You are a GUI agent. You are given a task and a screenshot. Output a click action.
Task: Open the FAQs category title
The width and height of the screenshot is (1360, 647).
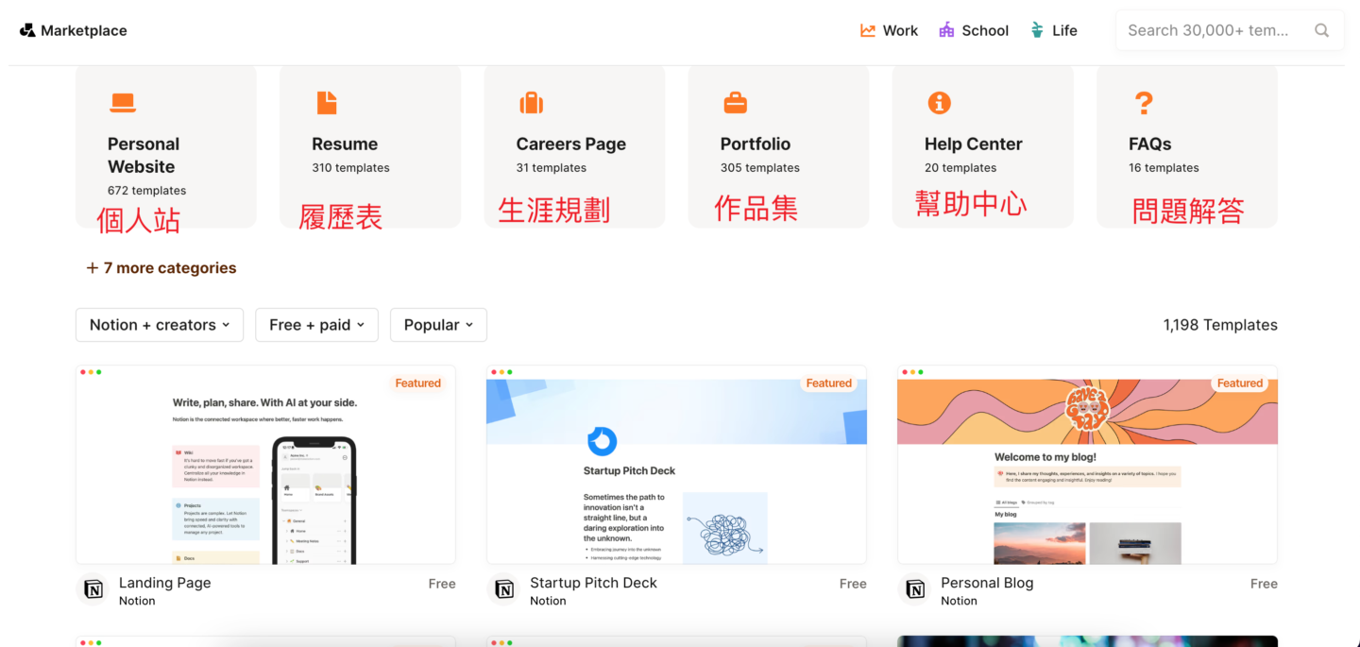tap(1150, 144)
